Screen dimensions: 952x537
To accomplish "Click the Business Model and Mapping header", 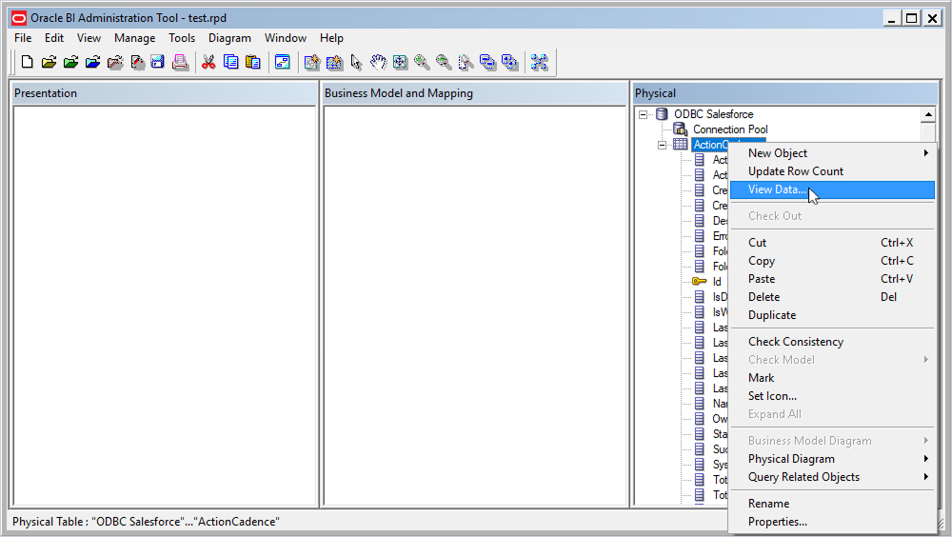I will click(x=475, y=93).
